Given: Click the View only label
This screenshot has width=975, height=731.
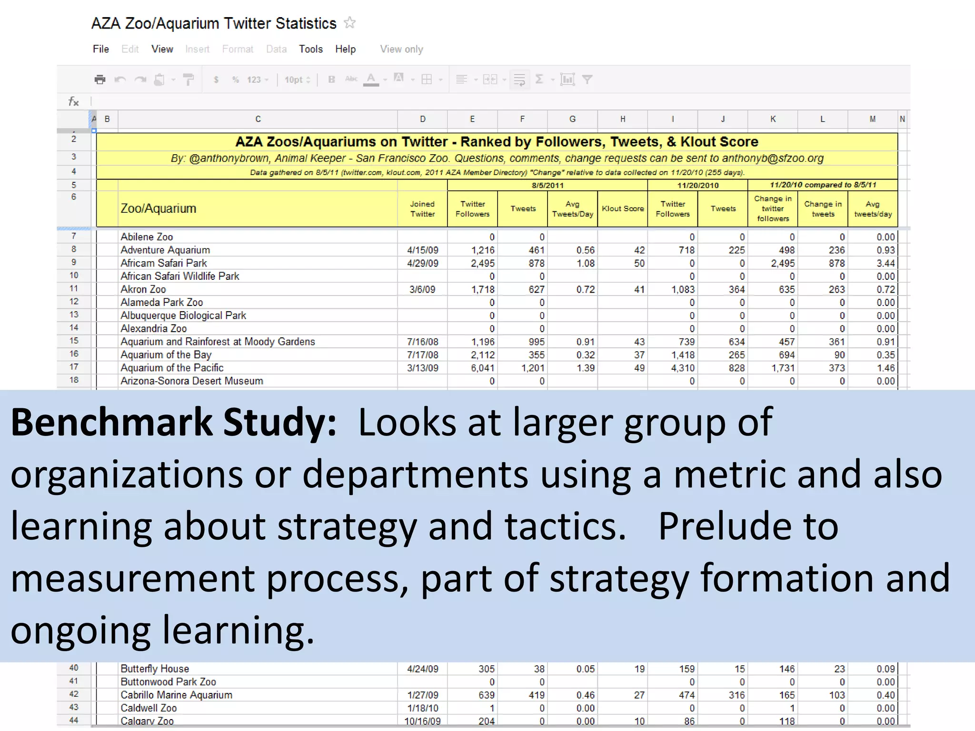Looking at the screenshot, I should click(x=401, y=49).
